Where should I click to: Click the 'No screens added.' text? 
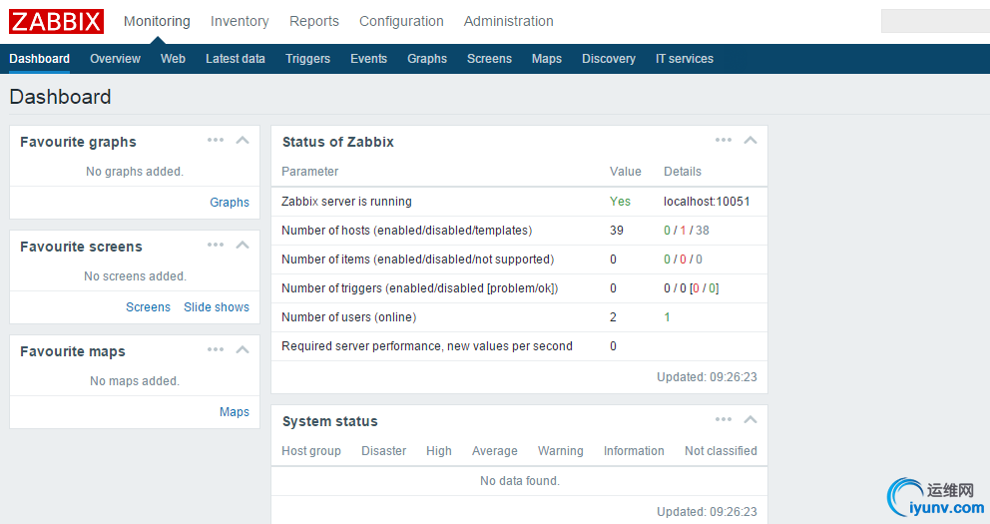[135, 275]
